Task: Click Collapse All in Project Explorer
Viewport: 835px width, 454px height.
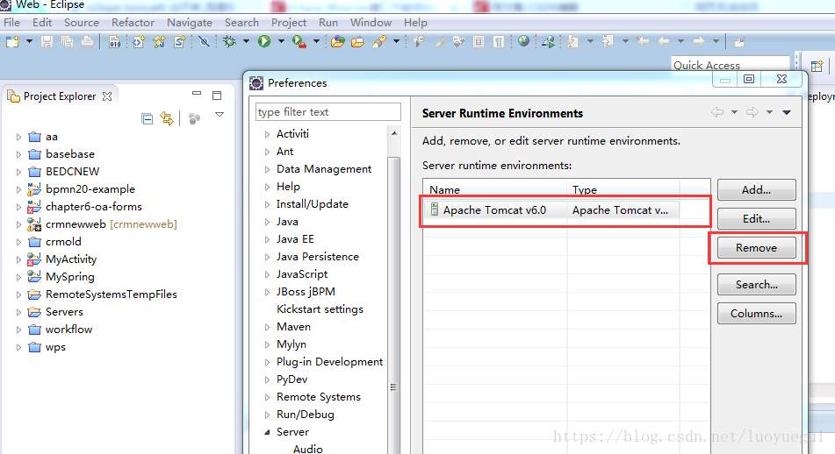Action: (148, 118)
